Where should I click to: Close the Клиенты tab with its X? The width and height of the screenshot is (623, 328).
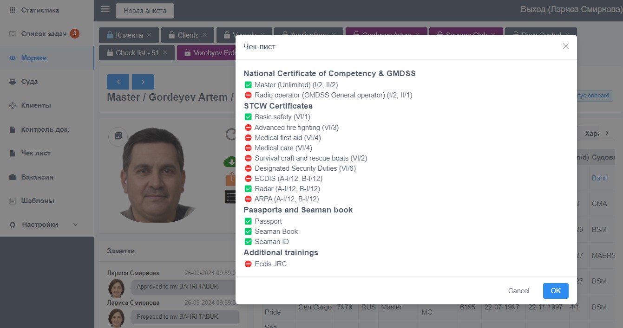pyautogui.click(x=149, y=35)
